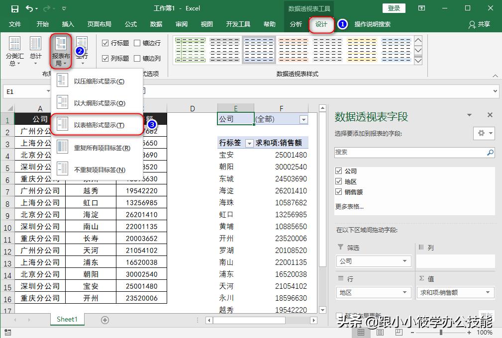This screenshot has height=338, width=502.
Task: Select 以大纲形式显示 outline layout icon
Action: coord(62,102)
